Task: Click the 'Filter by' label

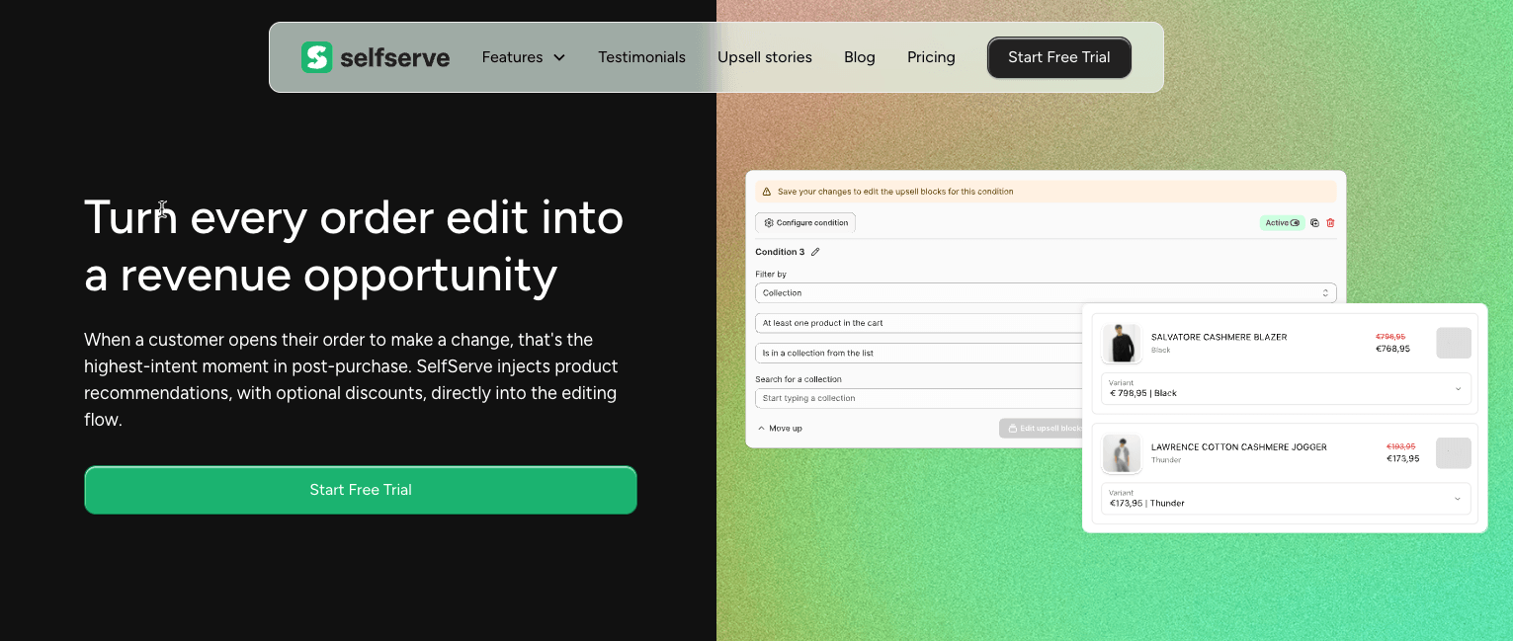Action: (771, 275)
